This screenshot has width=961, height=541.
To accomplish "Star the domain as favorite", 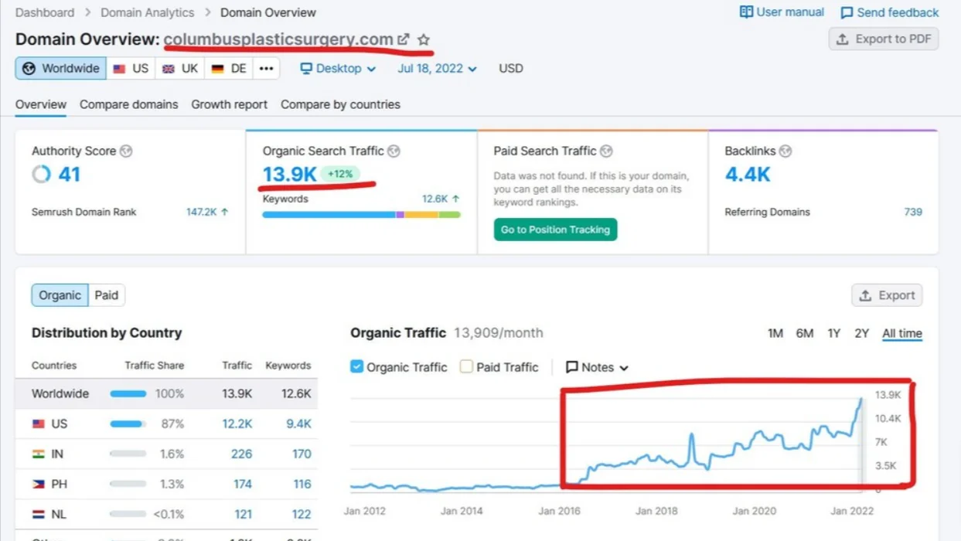I will [424, 39].
